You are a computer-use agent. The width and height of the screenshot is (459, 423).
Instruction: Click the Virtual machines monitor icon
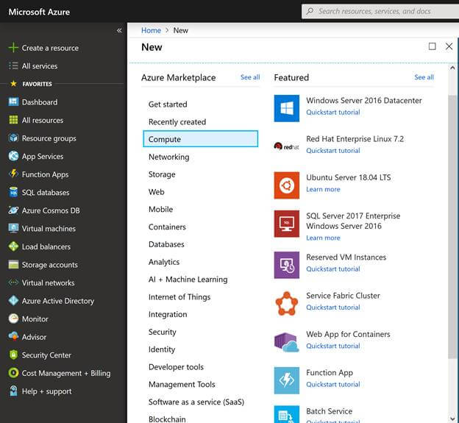coord(13,228)
